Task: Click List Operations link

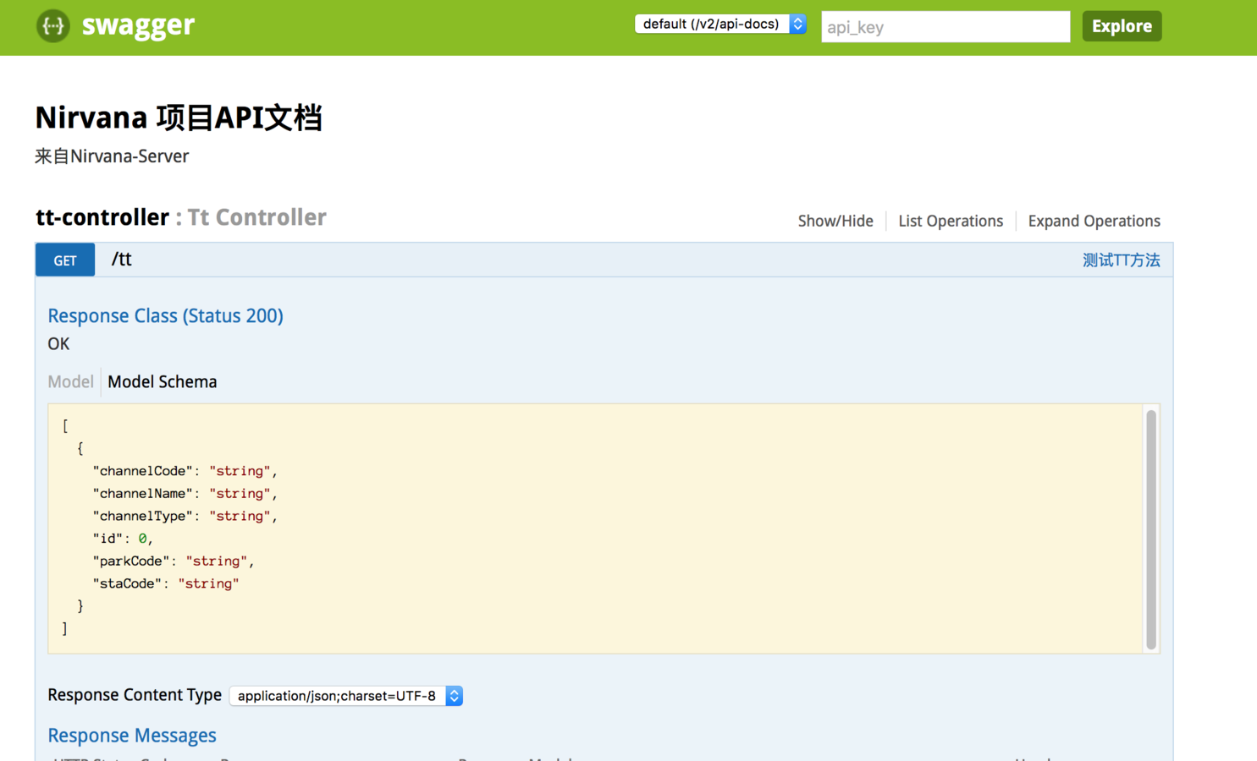Action: (951, 221)
